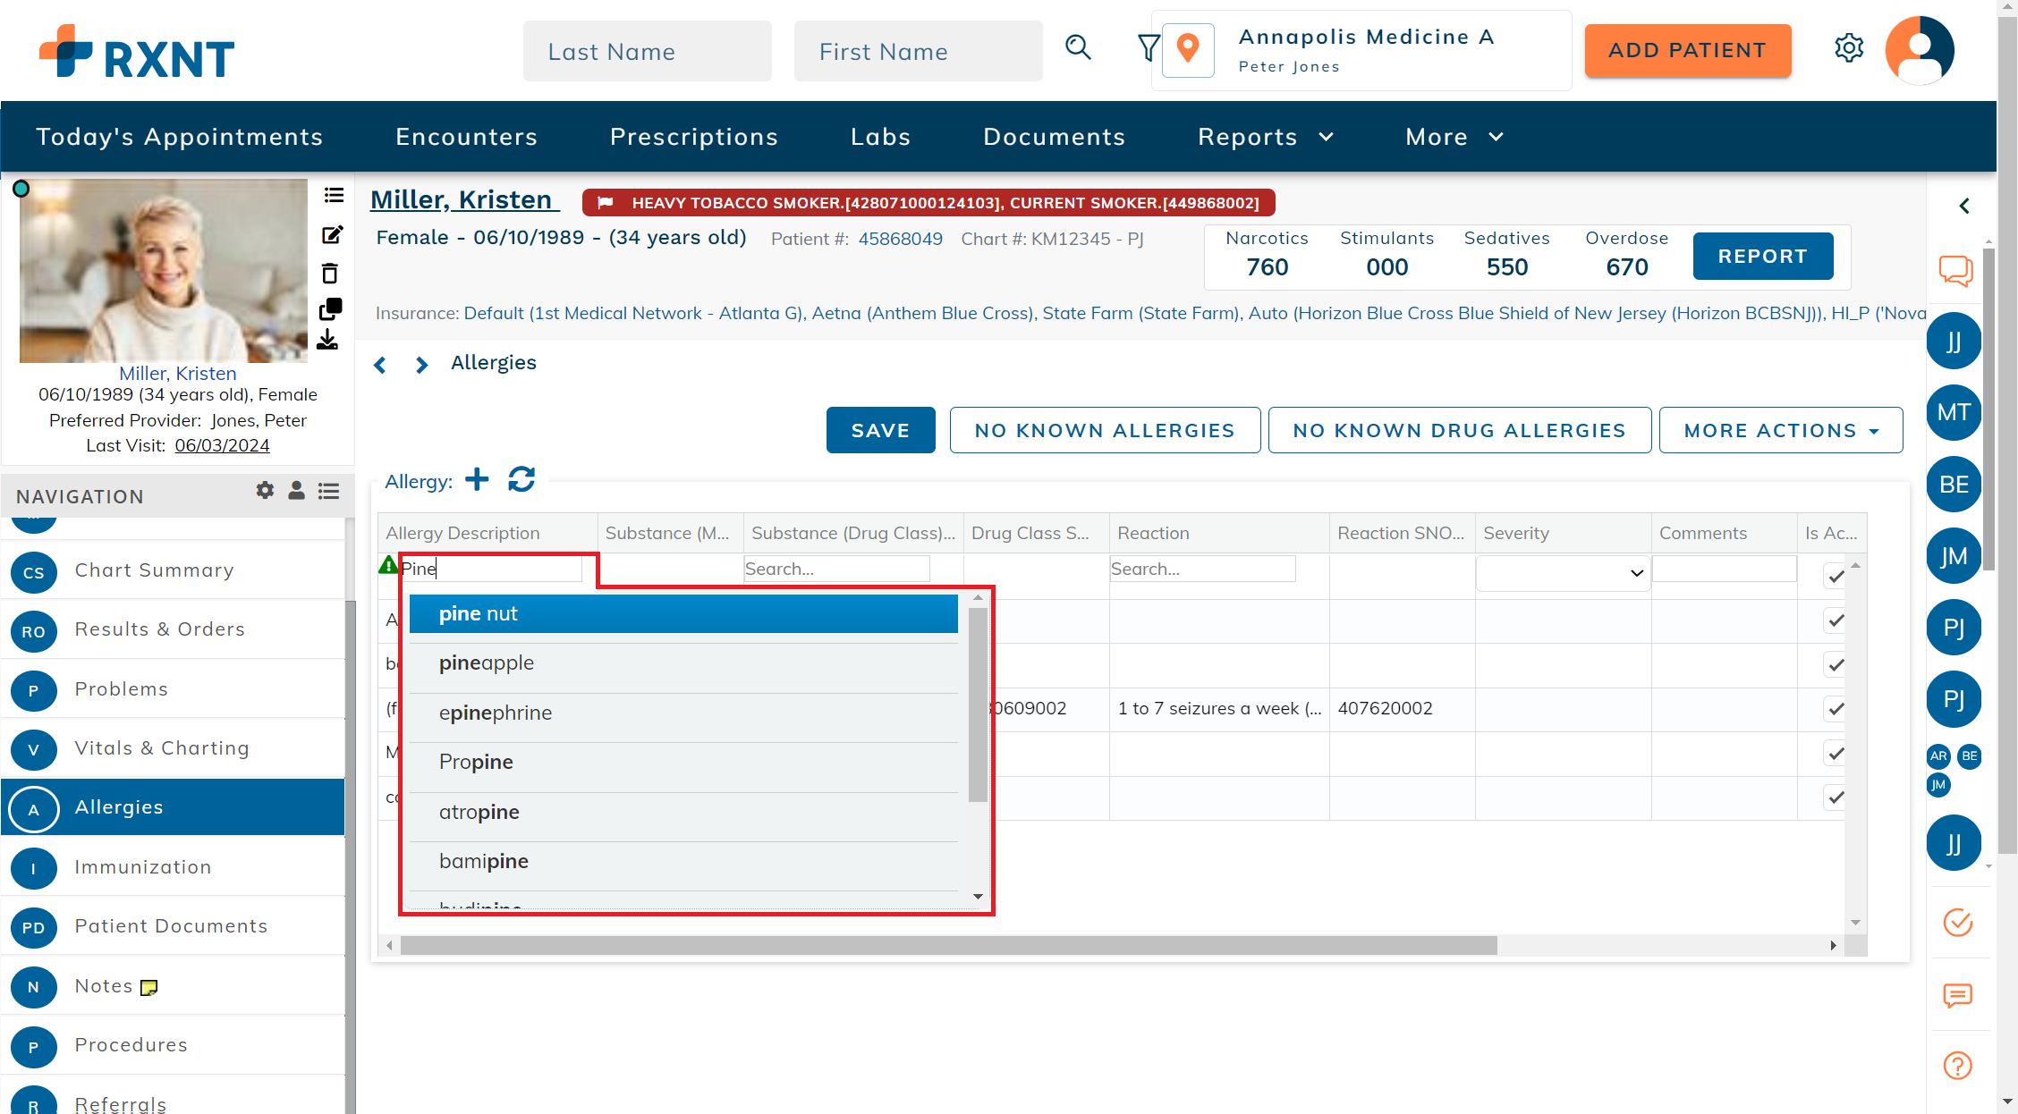
Task: Toggle Is Active checkbox in third row
Action: [1836, 664]
